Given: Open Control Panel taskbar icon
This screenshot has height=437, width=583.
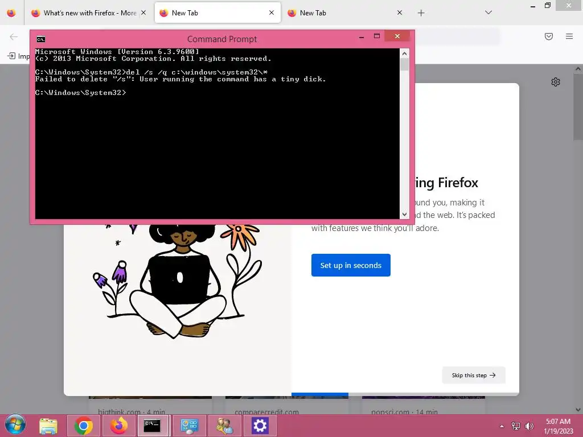Looking at the screenshot, I should point(189,426).
